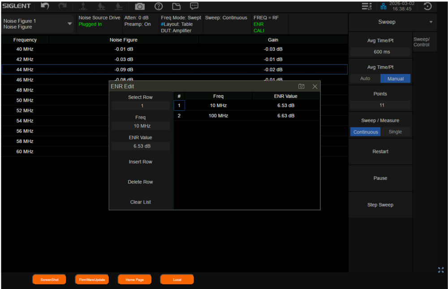
Task: Expand the Noise Figure 1 mode dropdown
Action: 69,24
